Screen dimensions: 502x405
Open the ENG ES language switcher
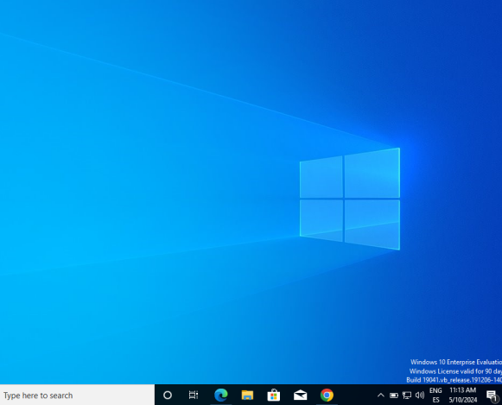pyautogui.click(x=435, y=396)
